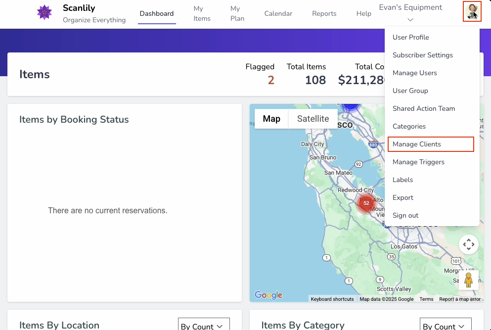Click Sign out in the menu
491x330 pixels.
[405, 215]
